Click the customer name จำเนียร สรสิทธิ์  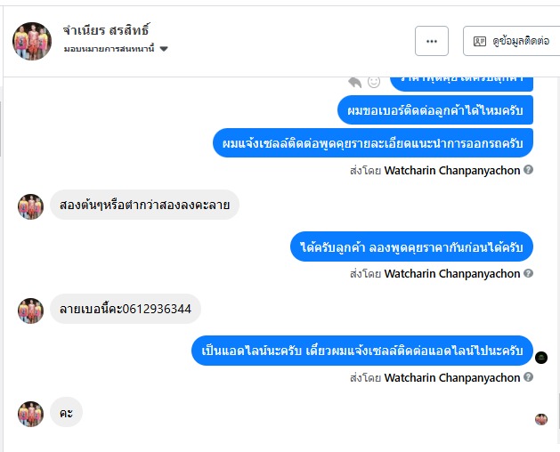click(106, 30)
